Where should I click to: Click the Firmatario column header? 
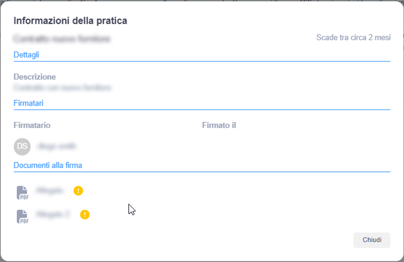(x=32, y=125)
